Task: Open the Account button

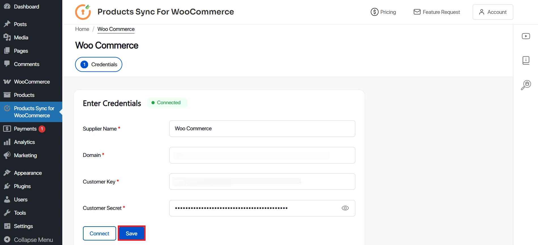Action: coord(493,12)
